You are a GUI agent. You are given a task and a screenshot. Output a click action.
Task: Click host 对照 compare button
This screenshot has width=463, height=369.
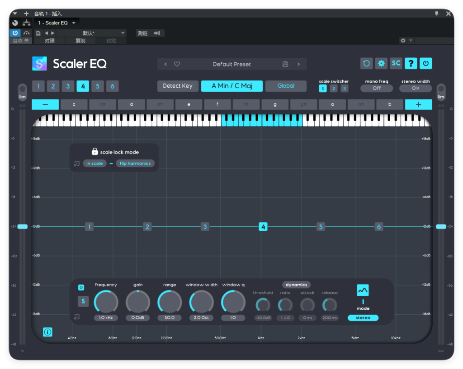(x=50, y=41)
